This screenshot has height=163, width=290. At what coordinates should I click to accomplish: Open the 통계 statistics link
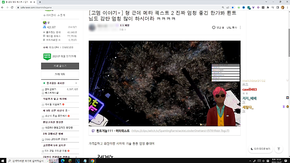tap(61, 15)
